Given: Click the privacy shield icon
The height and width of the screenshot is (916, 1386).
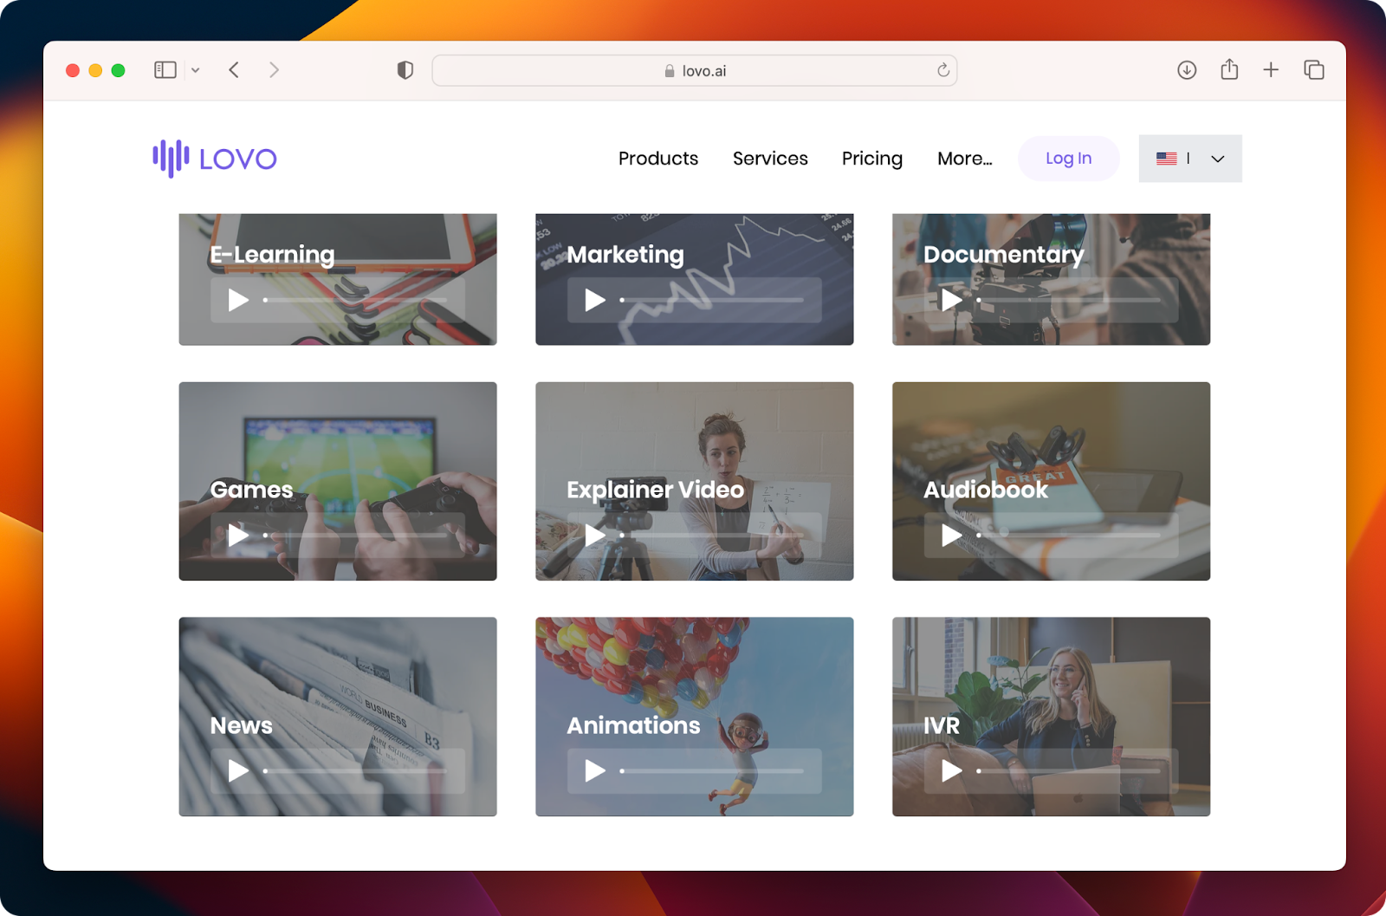Looking at the screenshot, I should 405,70.
